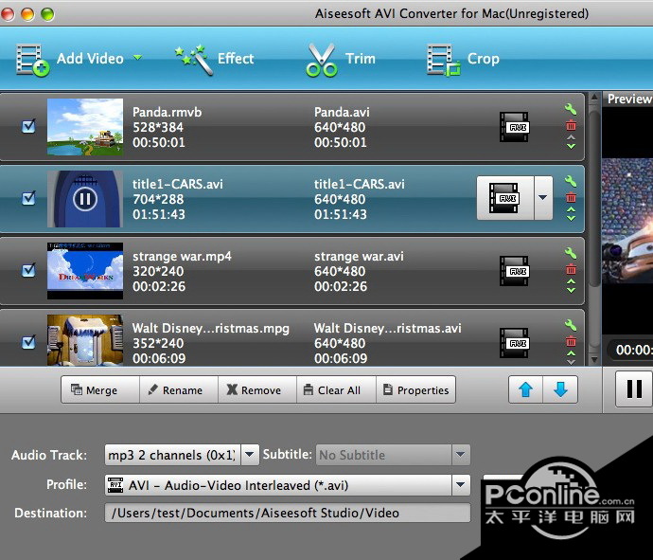653x560 pixels.
Task: Click the file list scrollbar down arrow
Action: [x=594, y=360]
